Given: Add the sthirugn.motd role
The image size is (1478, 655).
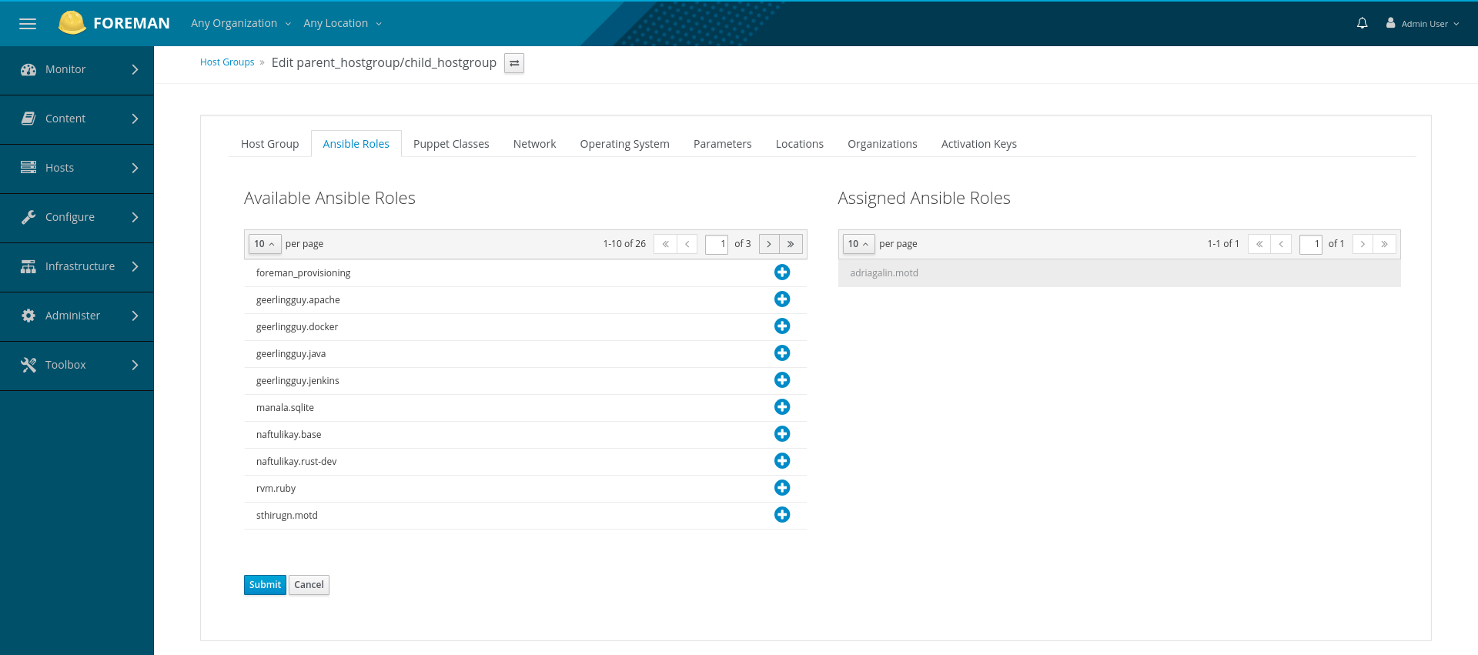Looking at the screenshot, I should tap(782, 515).
